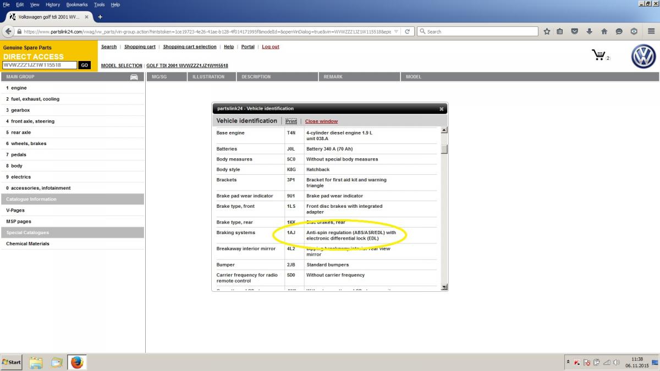
Task: Open the Hello chat smiley icon
Action: click(x=619, y=31)
